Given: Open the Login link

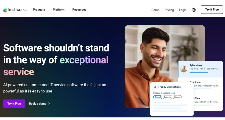Looking at the screenshot, I should (x=183, y=10).
